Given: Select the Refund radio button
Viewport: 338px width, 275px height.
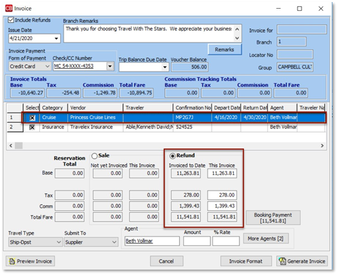Looking at the screenshot, I should pyautogui.click(x=172, y=155).
